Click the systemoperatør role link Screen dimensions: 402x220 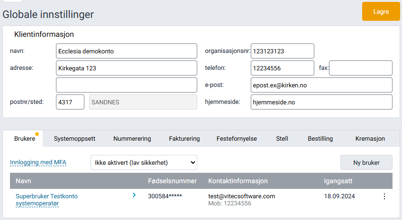(37, 203)
